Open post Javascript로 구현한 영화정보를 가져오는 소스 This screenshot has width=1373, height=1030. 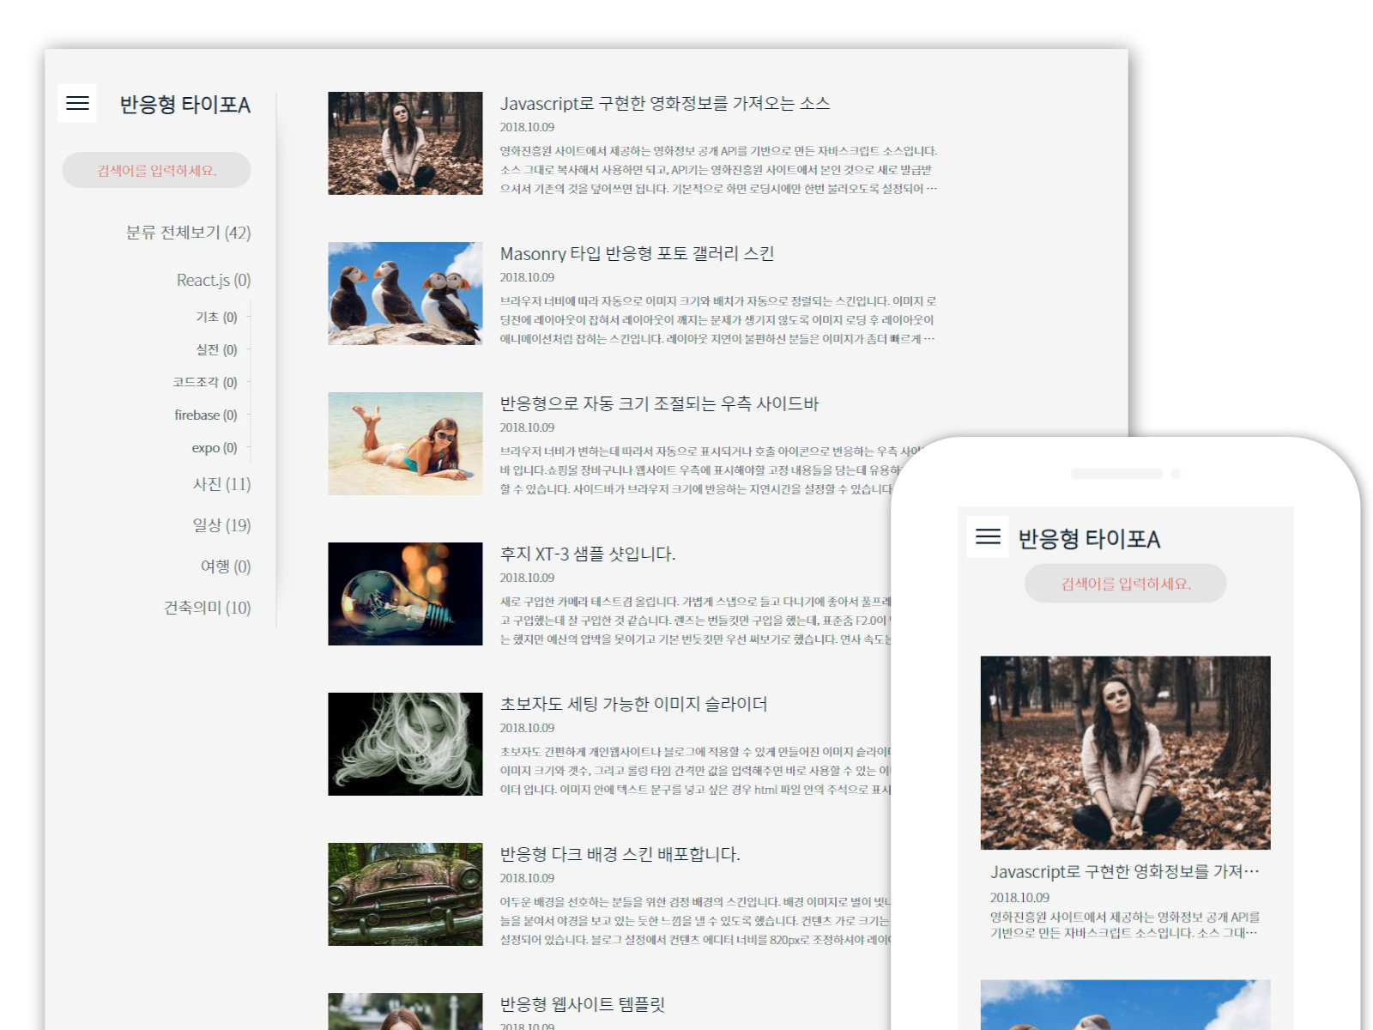(x=665, y=103)
